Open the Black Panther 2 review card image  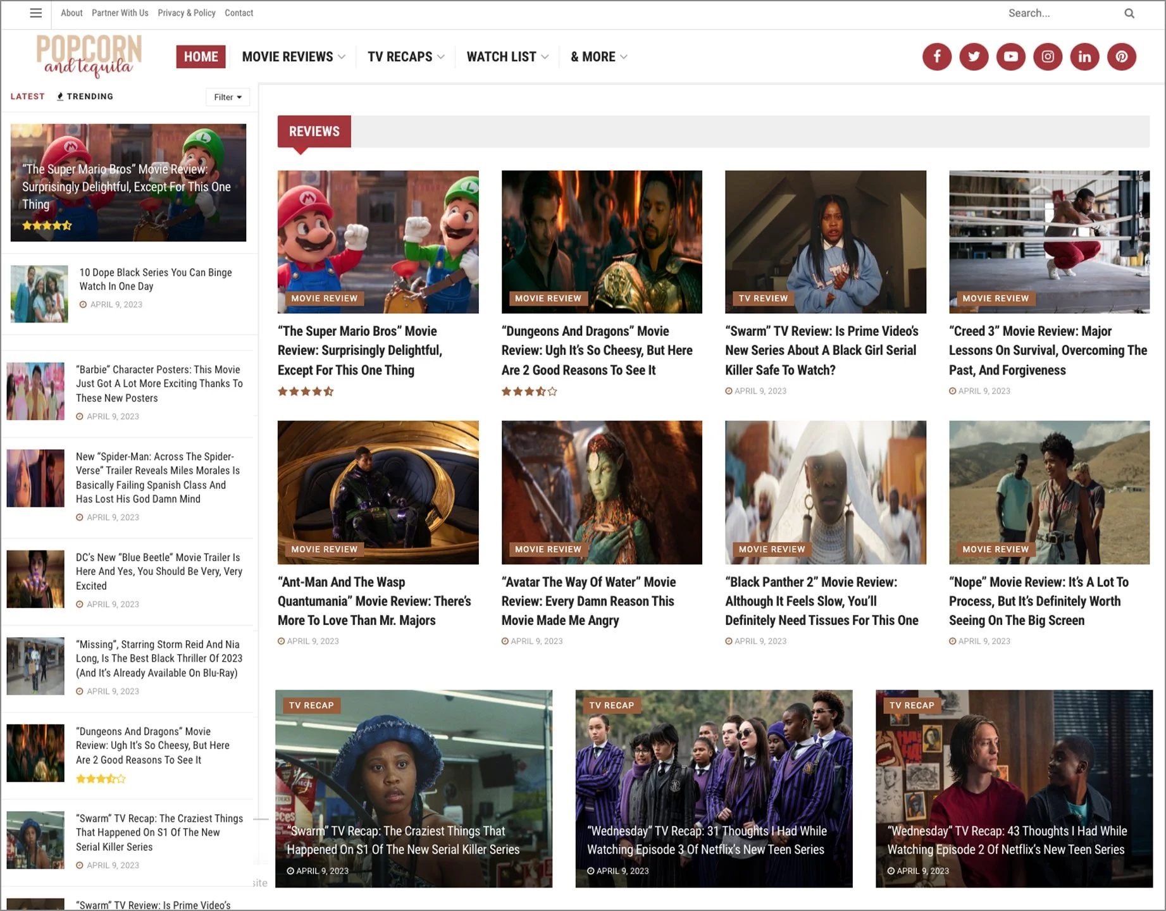(x=826, y=492)
